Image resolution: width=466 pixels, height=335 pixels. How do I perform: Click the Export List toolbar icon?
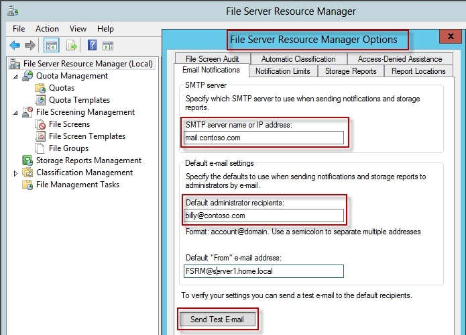point(72,46)
